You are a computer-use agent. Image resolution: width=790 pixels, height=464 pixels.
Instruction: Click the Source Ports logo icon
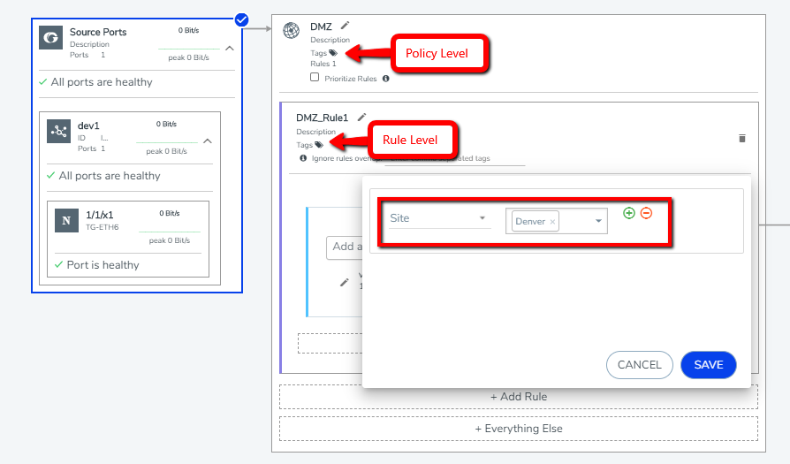51,38
